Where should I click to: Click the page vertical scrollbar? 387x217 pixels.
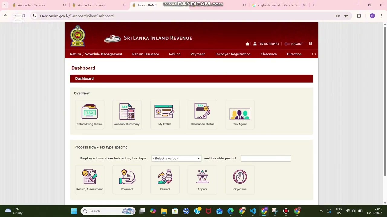[x=385, y=101]
